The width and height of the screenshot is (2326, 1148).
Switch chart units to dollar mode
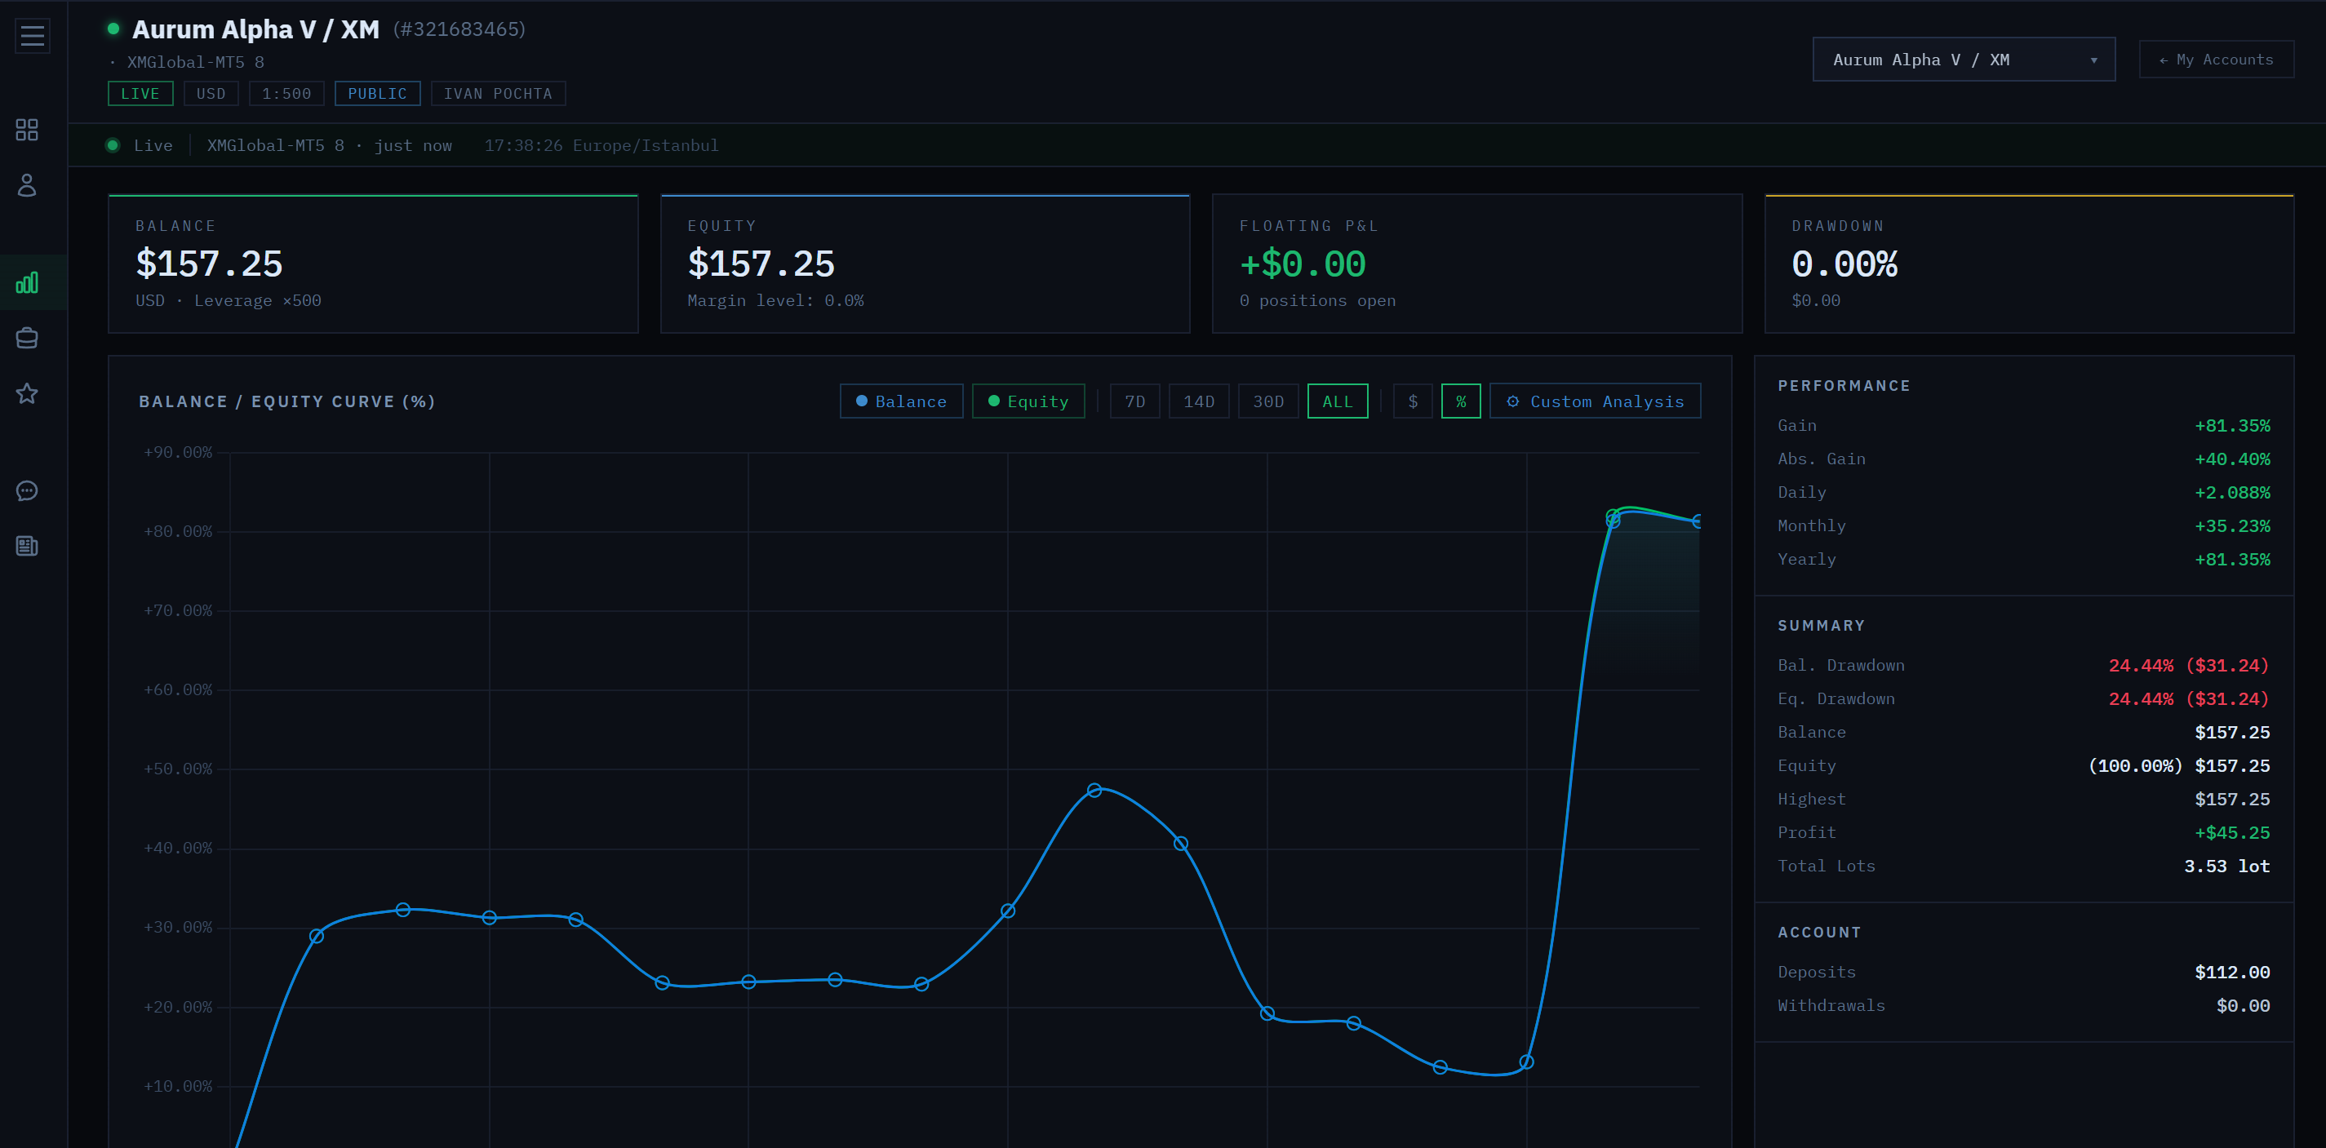click(x=1412, y=401)
